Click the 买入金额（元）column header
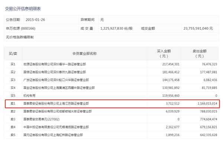The image size is (223, 145). [x=164, y=54]
